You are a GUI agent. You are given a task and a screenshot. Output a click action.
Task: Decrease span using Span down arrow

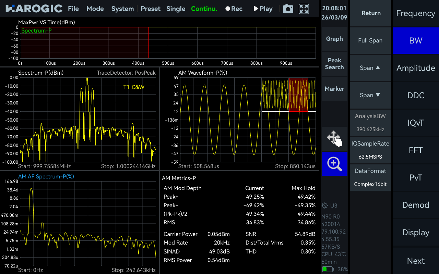[370, 95]
